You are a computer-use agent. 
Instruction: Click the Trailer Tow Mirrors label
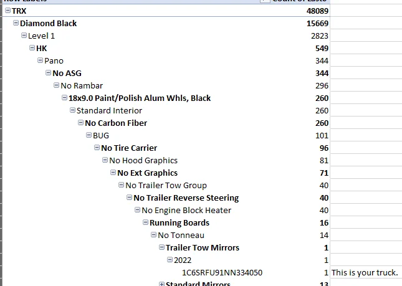[x=203, y=247]
